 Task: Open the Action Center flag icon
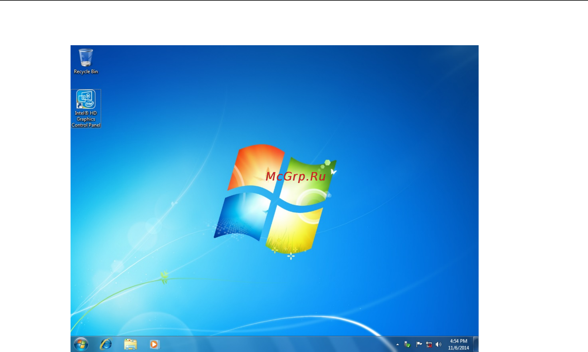tap(419, 344)
